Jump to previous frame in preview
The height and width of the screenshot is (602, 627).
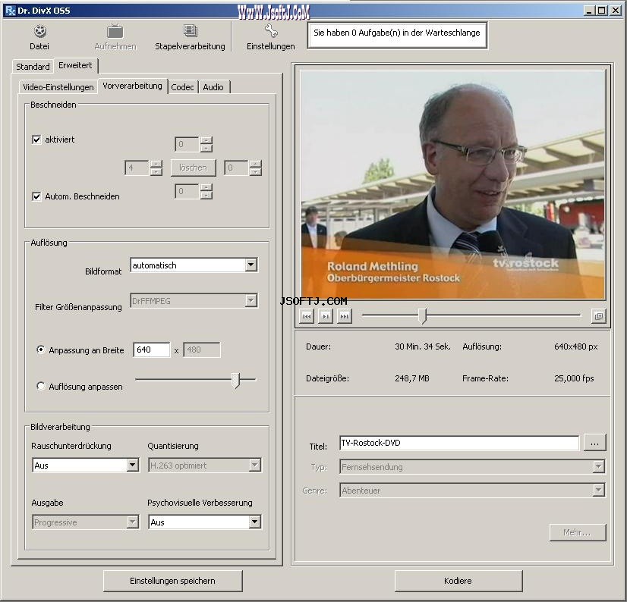(x=307, y=316)
